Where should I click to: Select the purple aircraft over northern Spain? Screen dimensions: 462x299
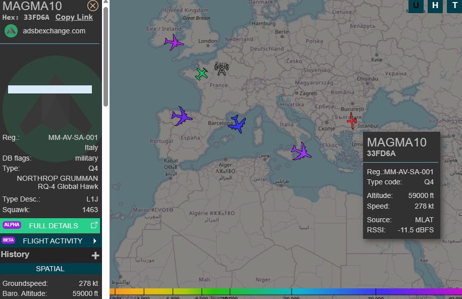pos(181,117)
